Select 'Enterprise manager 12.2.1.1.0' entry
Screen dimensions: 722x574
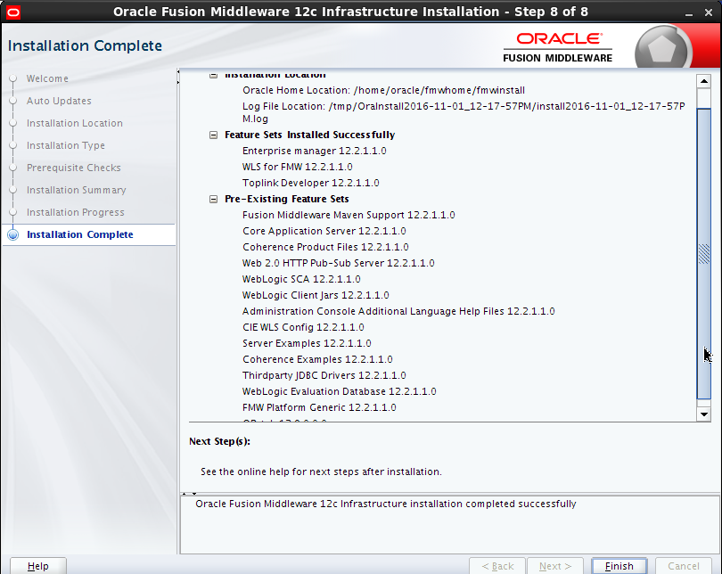(315, 151)
